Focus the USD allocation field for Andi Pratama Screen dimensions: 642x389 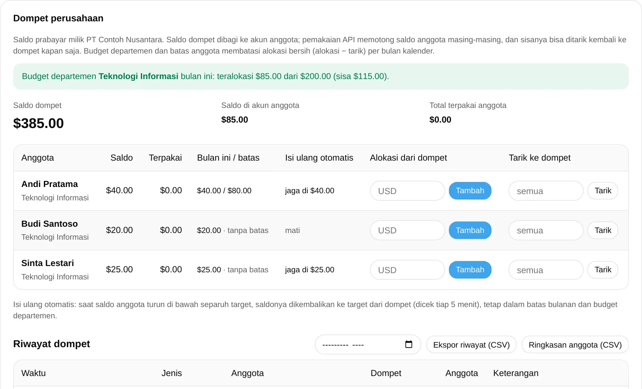408,191
